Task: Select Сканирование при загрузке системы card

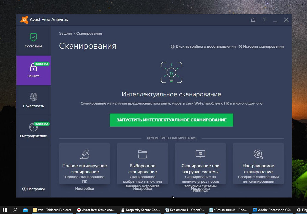Action: [200, 164]
